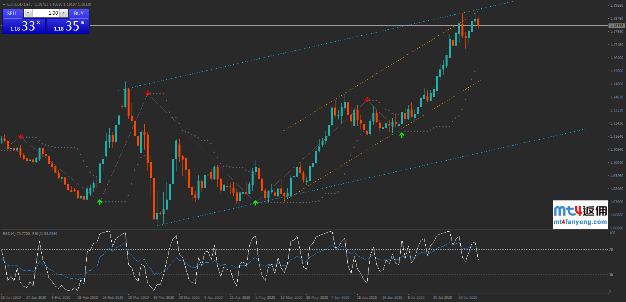Image resolution: width=626 pixels, height=302 pixels.
Task: Click the mt4 logo watermark
Action: click(580, 211)
